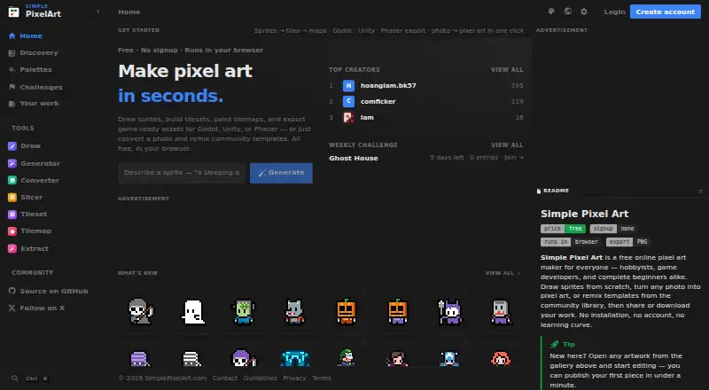Launch the Tileset tool
Viewport: 709px width, 390px height.
pos(27,214)
